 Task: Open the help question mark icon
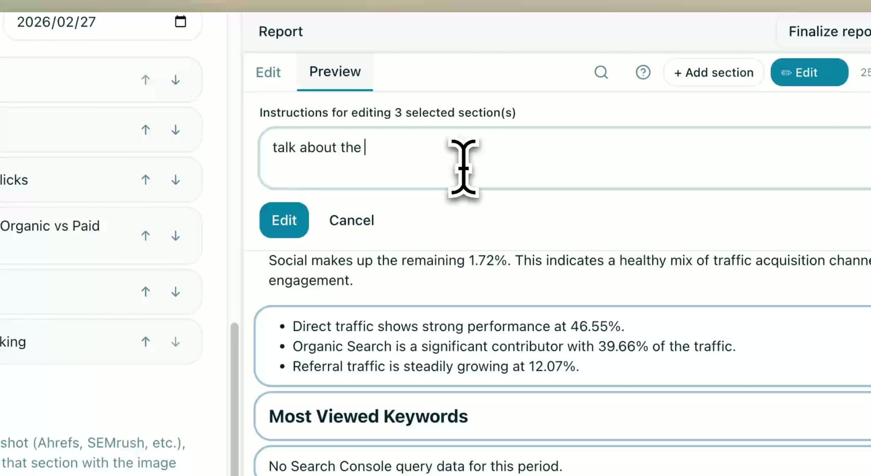[x=643, y=72]
